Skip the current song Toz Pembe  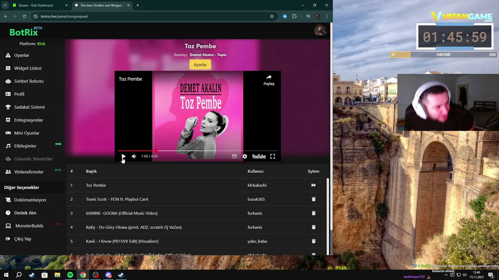point(313,185)
